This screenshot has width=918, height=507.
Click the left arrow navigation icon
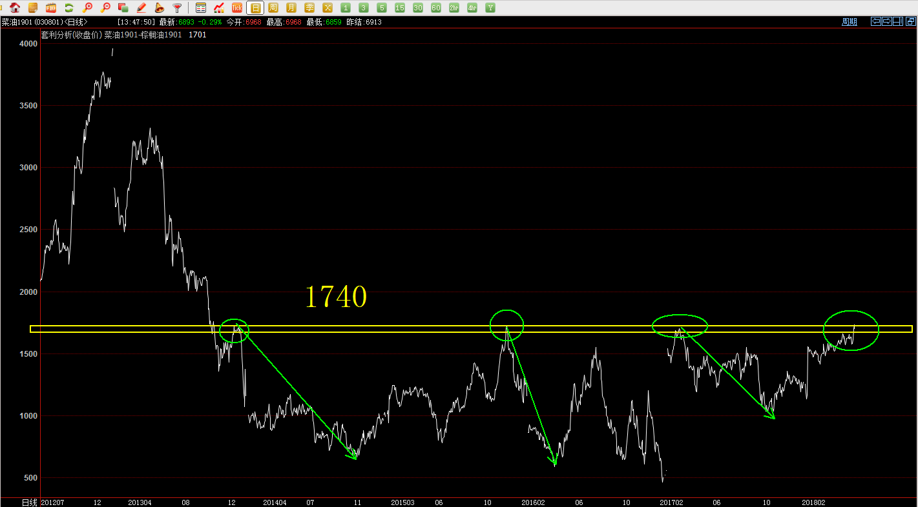tap(876, 21)
